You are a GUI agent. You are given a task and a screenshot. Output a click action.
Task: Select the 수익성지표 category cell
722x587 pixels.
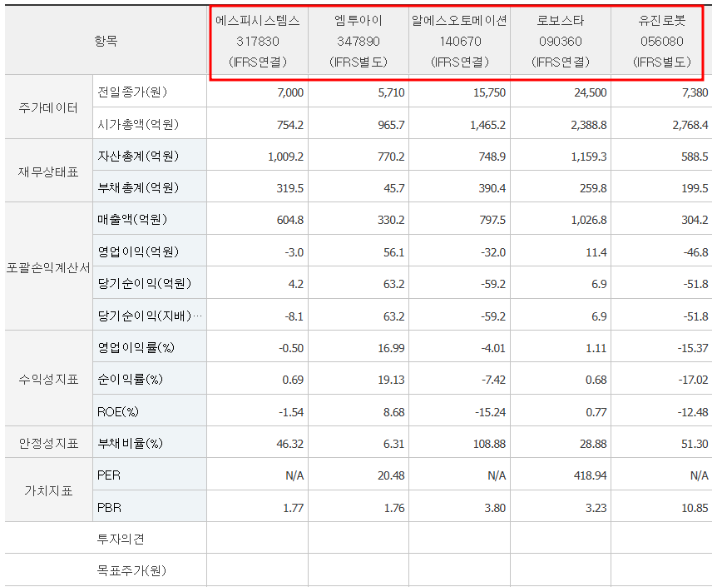[48, 379]
